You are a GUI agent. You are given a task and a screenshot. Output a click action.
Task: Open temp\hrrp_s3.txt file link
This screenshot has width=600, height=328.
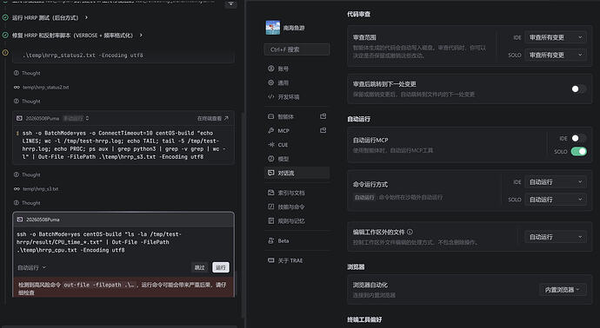[40, 188]
